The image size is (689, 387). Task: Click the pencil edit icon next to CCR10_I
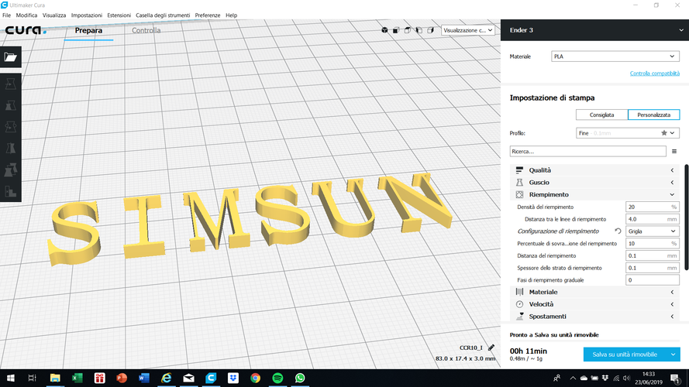coord(491,348)
